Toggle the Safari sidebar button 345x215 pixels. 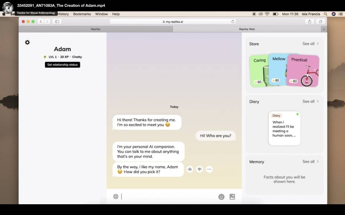point(57,21)
